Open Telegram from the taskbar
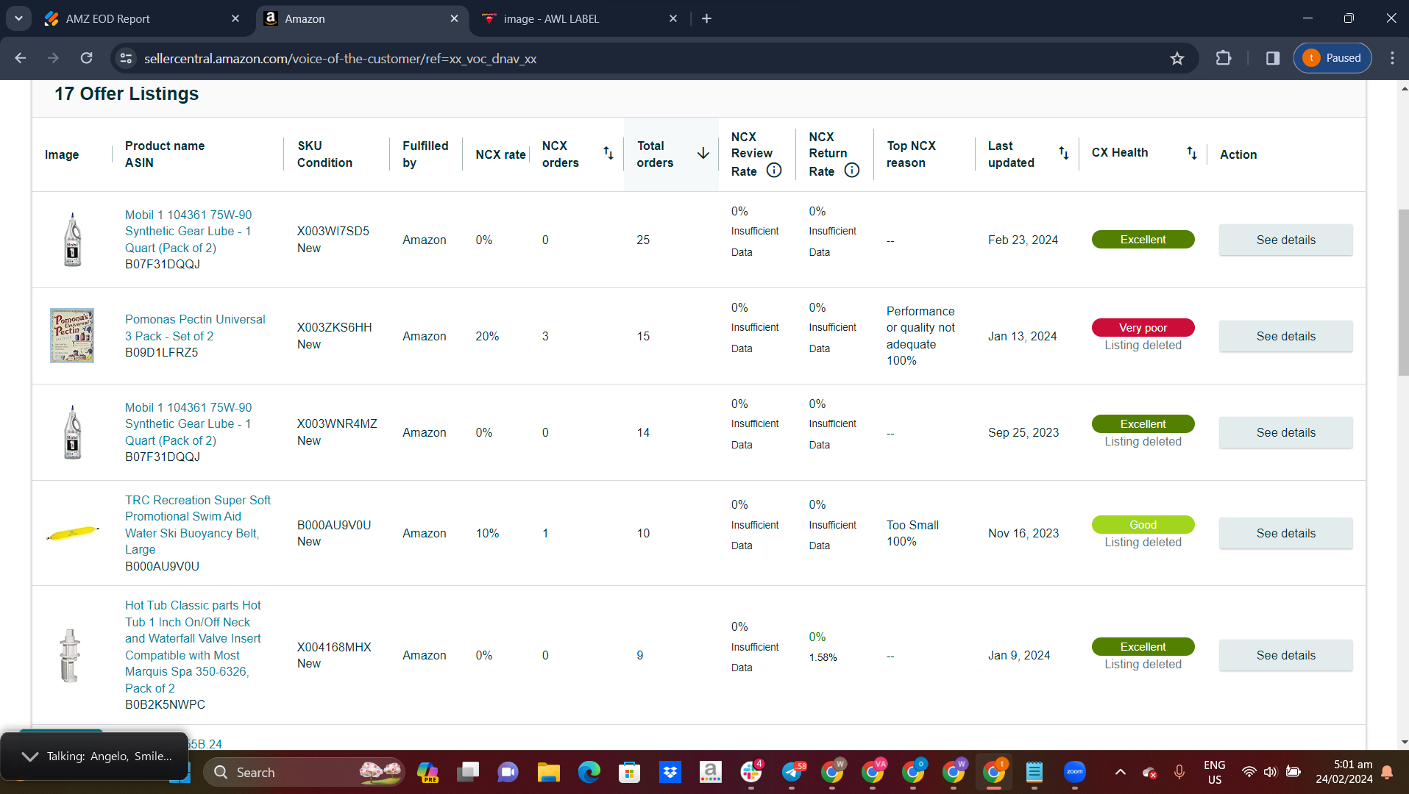Image resolution: width=1409 pixels, height=794 pixels. 792,773
